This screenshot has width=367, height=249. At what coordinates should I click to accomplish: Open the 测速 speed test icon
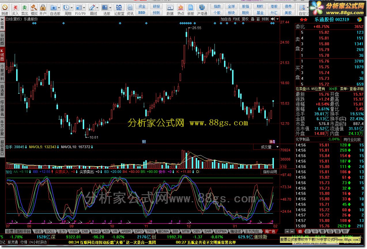pyautogui.click(x=5, y=8)
